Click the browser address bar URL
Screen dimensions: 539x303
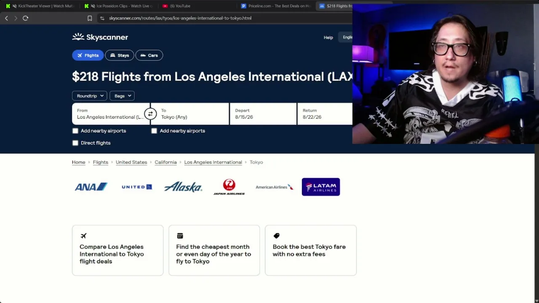[180, 18]
